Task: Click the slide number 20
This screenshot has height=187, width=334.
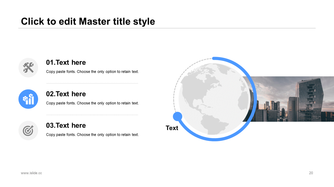Action: click(311, 173)
